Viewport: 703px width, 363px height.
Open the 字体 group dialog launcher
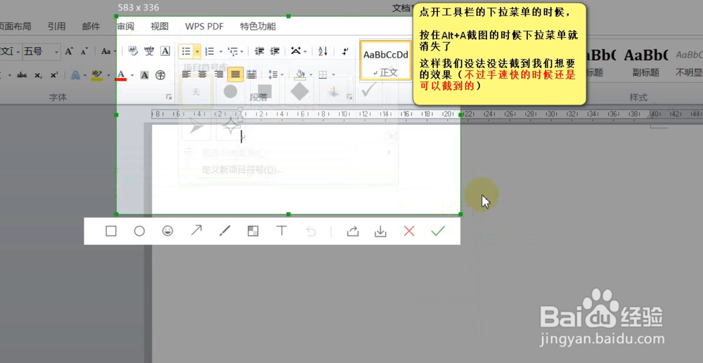pos(169,96)
